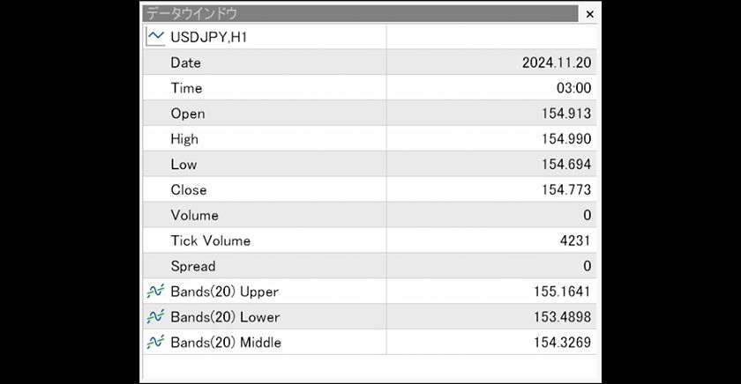Click the High value 154.990
This screenshot has width=741, height=384.
click(x=566, y=139)
